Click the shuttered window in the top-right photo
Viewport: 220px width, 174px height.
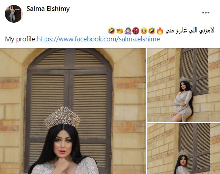tap(194, 71)
